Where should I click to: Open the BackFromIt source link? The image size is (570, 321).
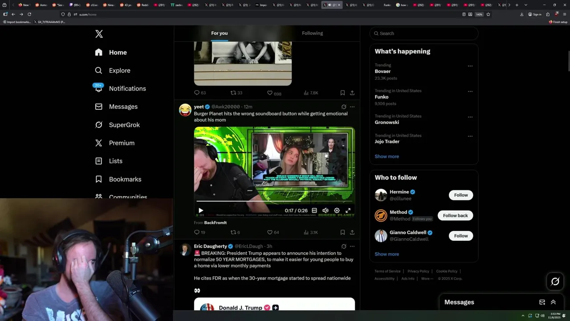pos(216,222)
